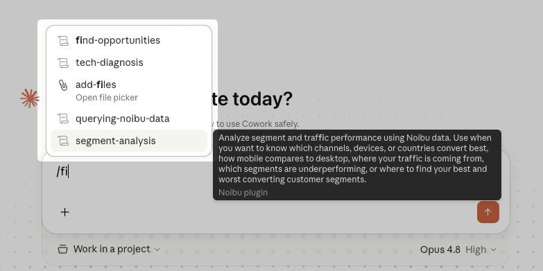Click the Noibu plugin label in tooltip
The image size is (543, 271).
(243, 193)
